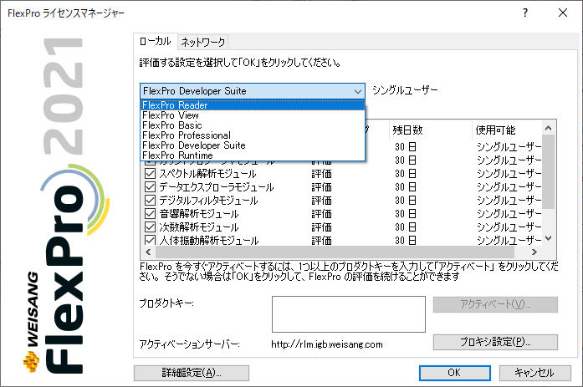583x387 pixels.
Task: Click the OK button
Action: 454,373
